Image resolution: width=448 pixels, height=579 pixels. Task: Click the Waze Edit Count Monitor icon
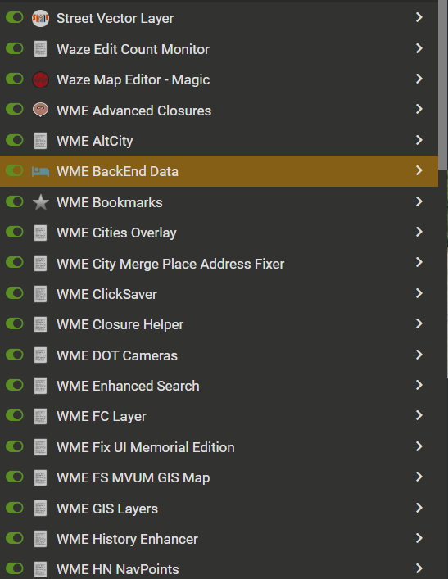[40, 49]
